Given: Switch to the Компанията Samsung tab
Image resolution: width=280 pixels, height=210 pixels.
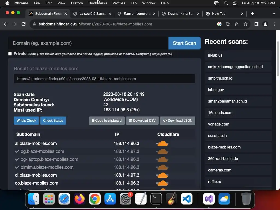Looking at the screenshot, I should pyautogui.click(x=180, y=14).
